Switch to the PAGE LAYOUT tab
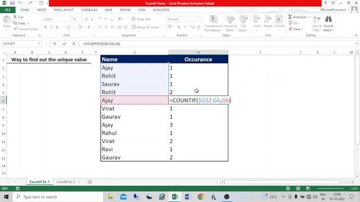The width and height of the screenshot is (360, 202). click(x=64, y=10)
